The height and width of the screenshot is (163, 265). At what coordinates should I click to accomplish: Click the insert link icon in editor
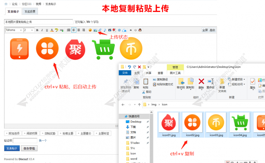61,30
